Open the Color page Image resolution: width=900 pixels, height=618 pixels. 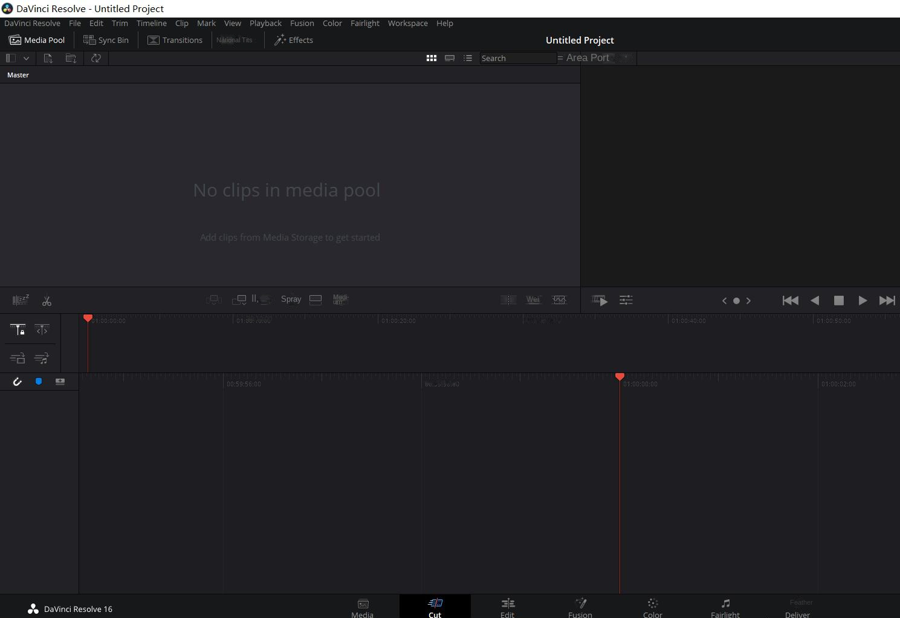[652, 608]
